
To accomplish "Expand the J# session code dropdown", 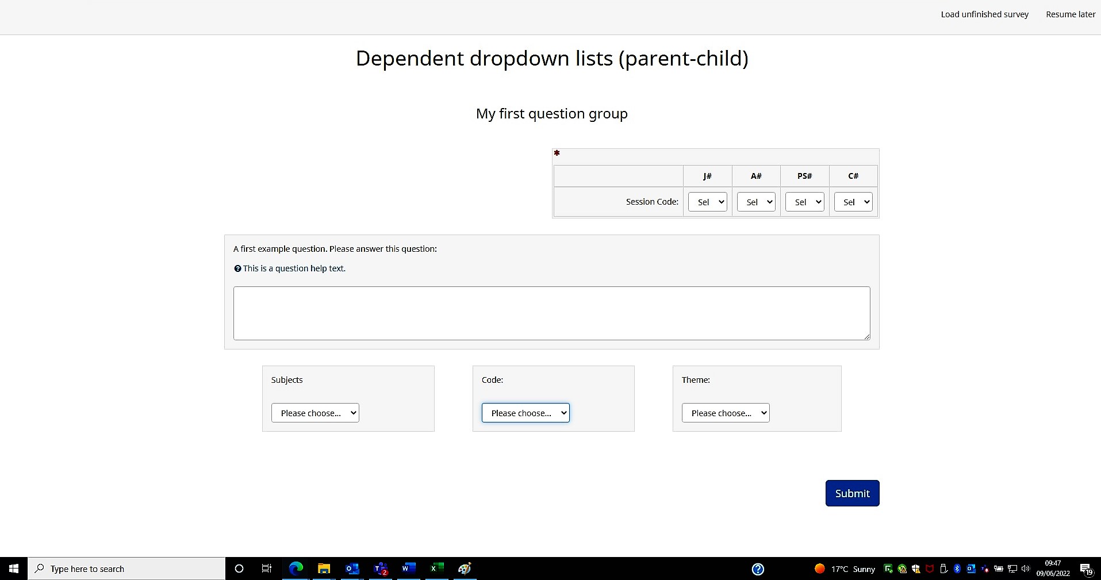I will pyautogui.click(x=707, y=202).
